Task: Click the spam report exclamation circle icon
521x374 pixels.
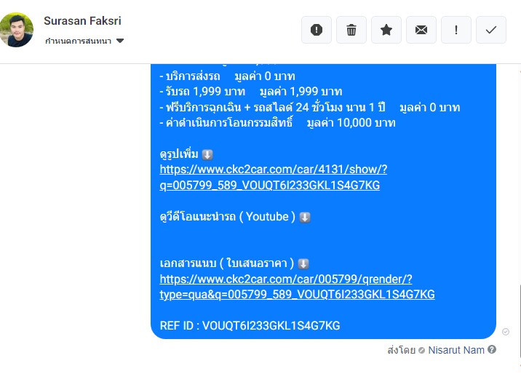Action: [317, 30]
